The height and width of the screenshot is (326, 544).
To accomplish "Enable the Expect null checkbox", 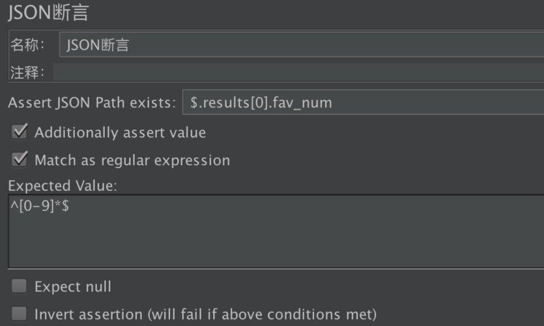I will [x=20, y=286].
